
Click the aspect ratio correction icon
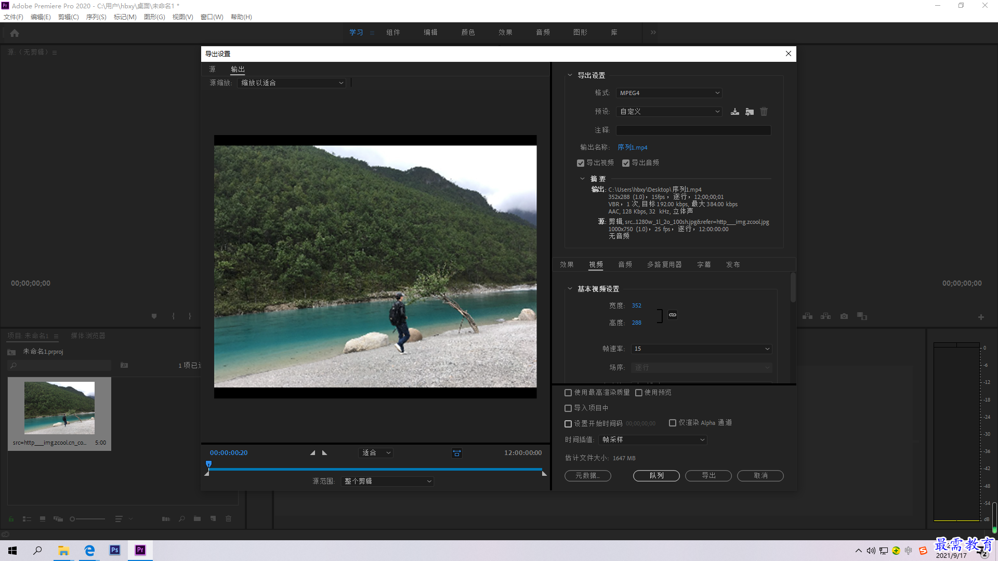click(457, 453)
